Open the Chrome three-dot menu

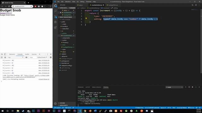click(50, 6)
